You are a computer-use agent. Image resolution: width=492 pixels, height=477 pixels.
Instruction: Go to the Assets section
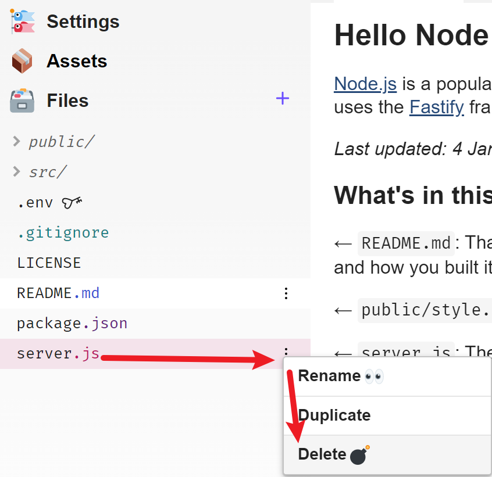tap(77, 61)
